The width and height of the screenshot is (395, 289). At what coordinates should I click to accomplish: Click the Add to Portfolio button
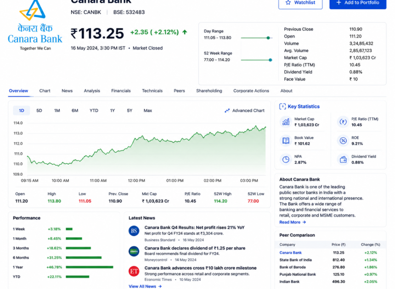coord(358,3)
